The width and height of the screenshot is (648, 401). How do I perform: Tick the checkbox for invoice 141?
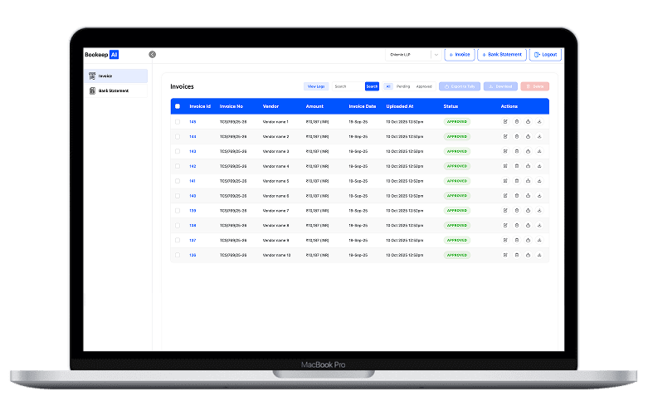[178, 181]
